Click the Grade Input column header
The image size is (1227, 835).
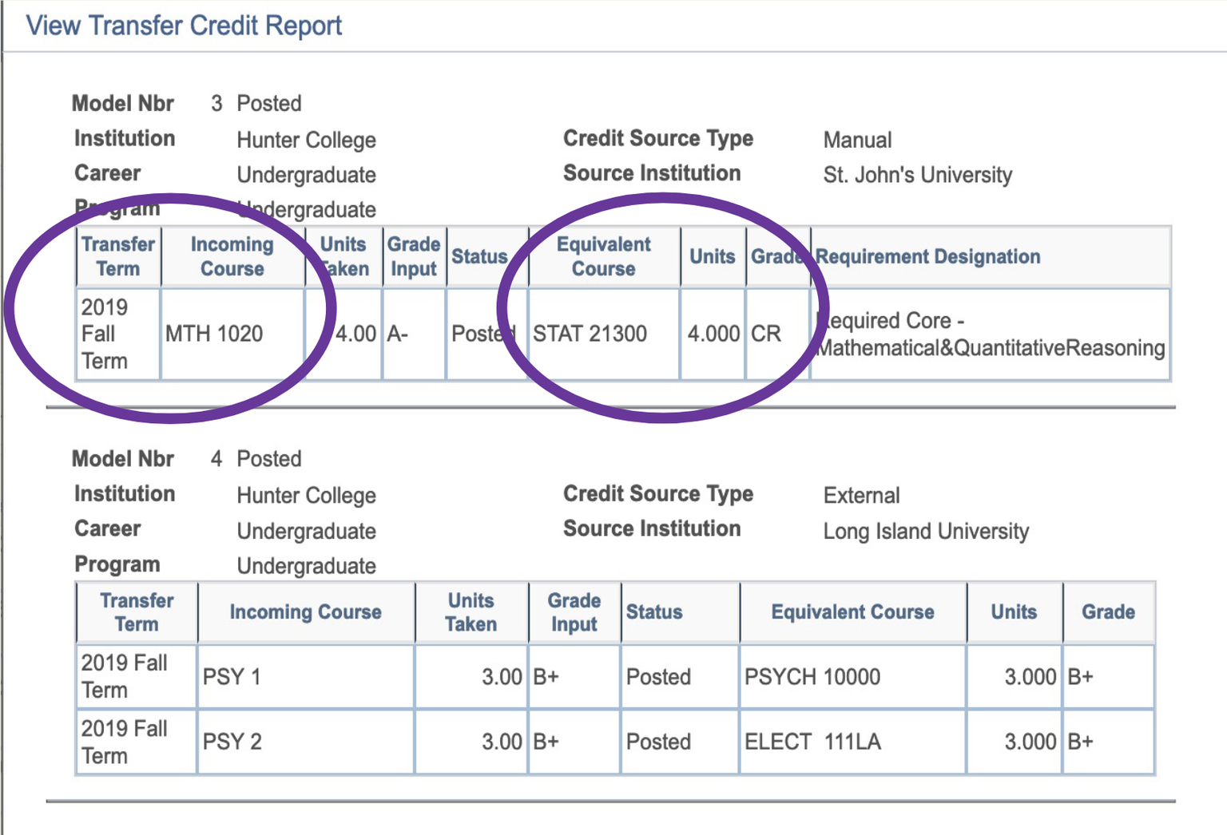414,255
